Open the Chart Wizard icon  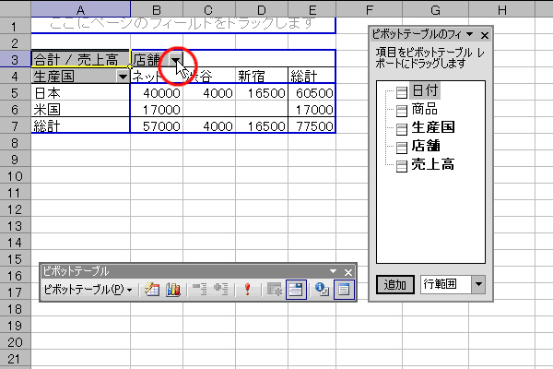pos(173,290)
